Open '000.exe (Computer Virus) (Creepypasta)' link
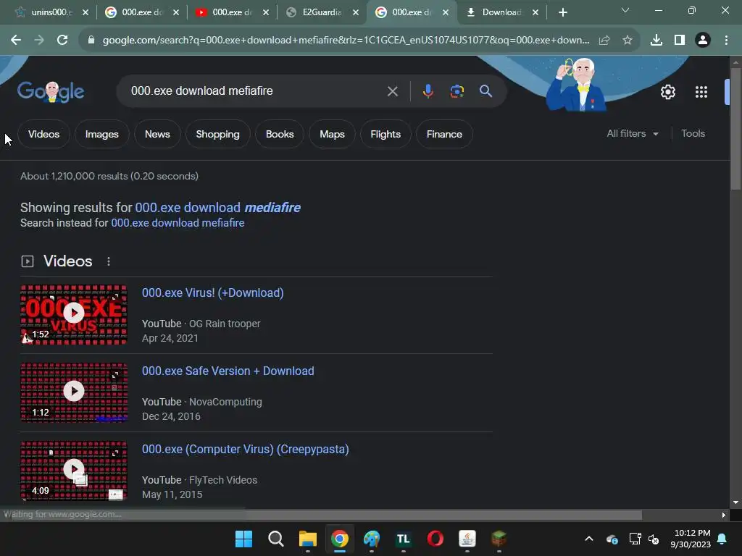This screenshot has height=556, width=742. 246,449
